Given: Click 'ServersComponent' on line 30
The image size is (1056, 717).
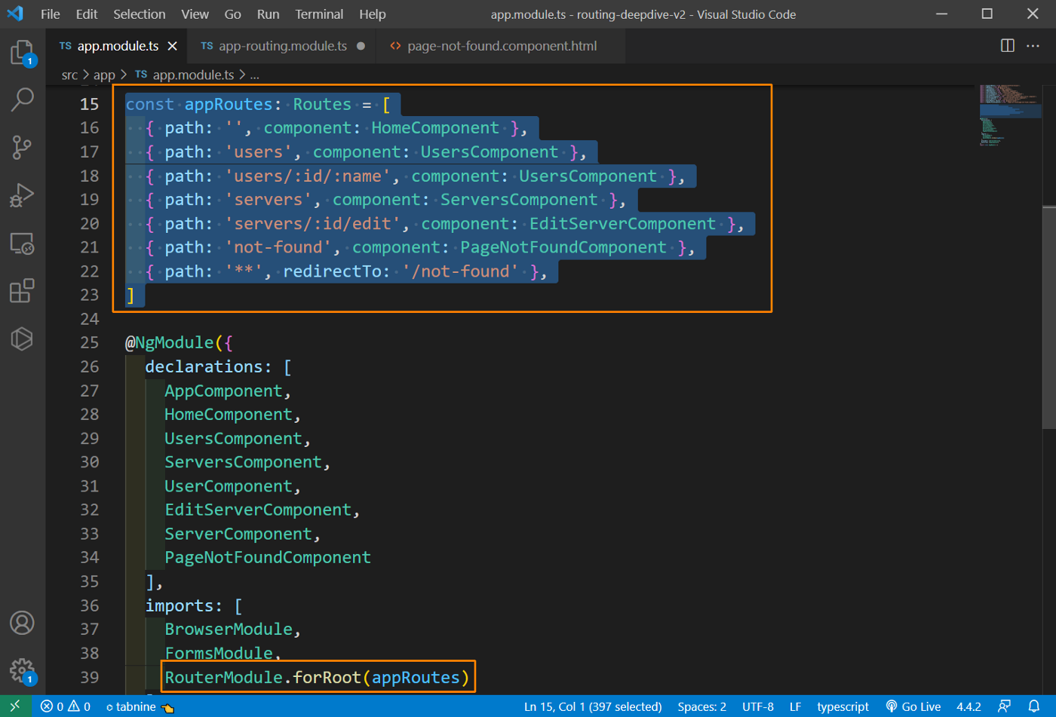Looking at the screenshot, I should click(243, 462).
